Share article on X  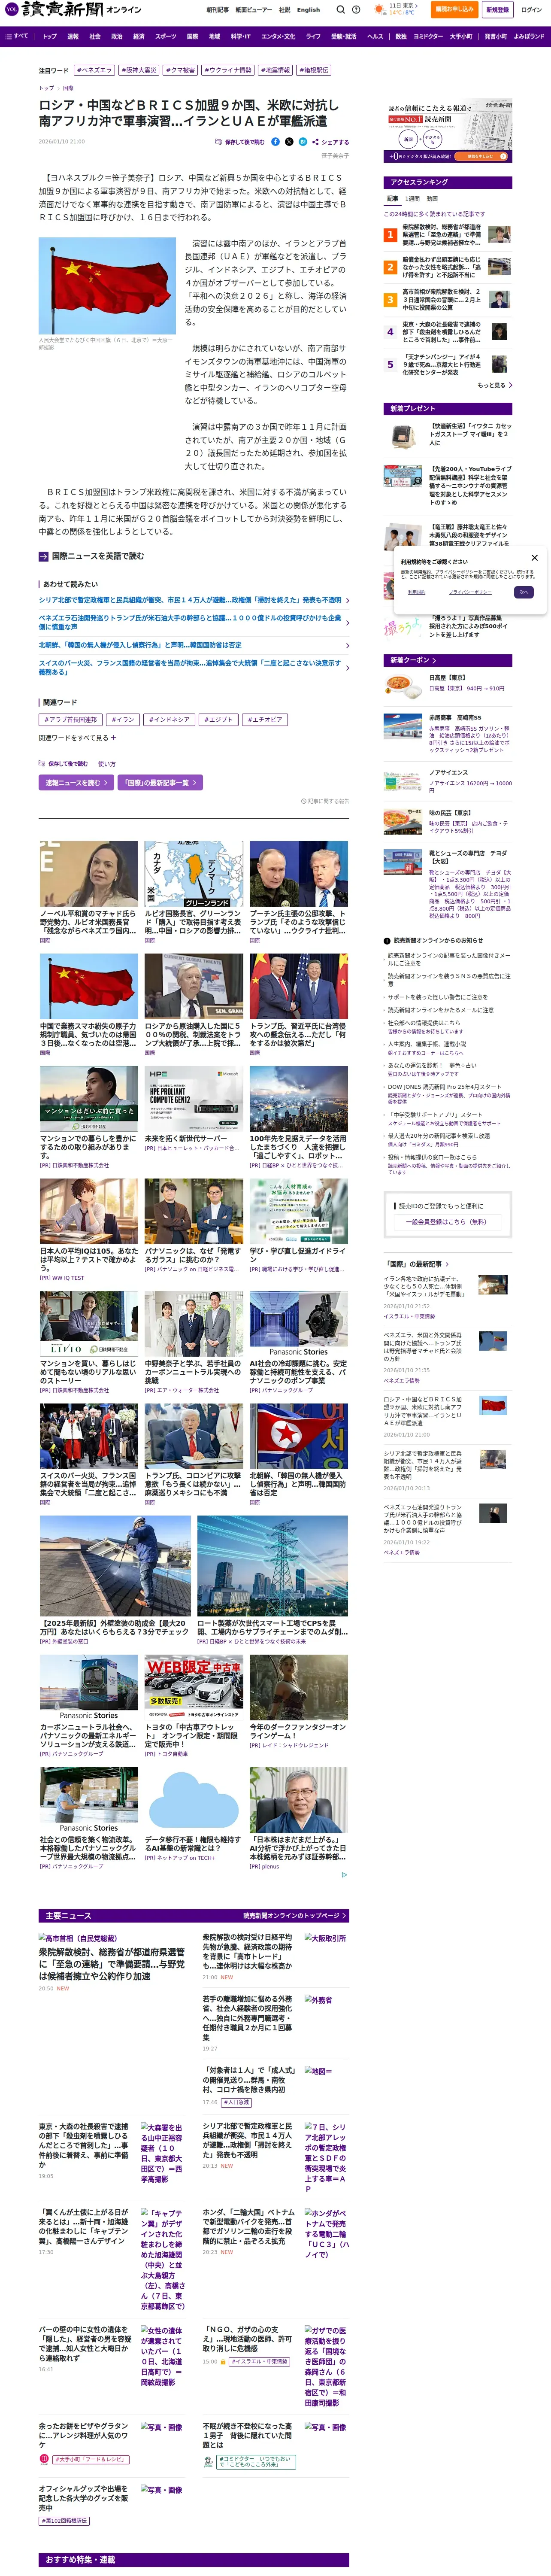point(289,142)
